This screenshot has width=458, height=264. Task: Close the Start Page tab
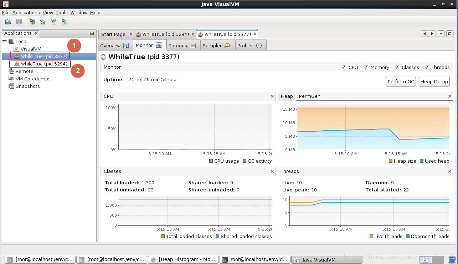[130, 34]
